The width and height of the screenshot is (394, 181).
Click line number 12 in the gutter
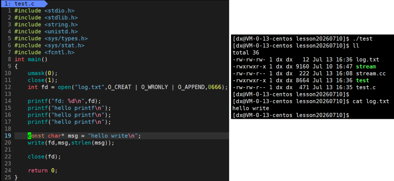pyautogui.click(x=8, y=87)
